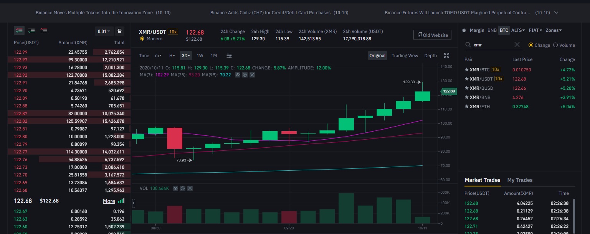The image size is (590, 234).
Task: Click the 122.67 bid price in order book
Action: click(20, 211)
